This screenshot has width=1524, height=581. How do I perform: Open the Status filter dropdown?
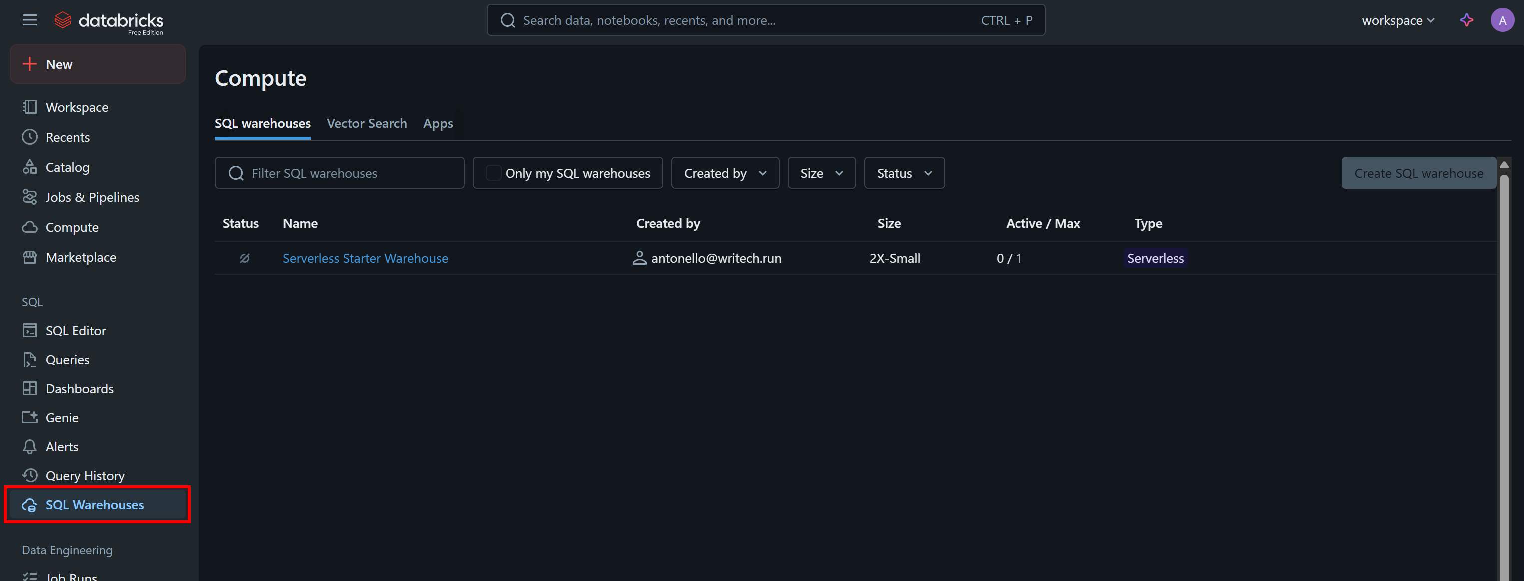pos(904,173)
